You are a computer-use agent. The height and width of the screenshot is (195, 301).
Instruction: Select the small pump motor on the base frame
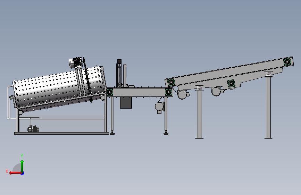point(33,128)
